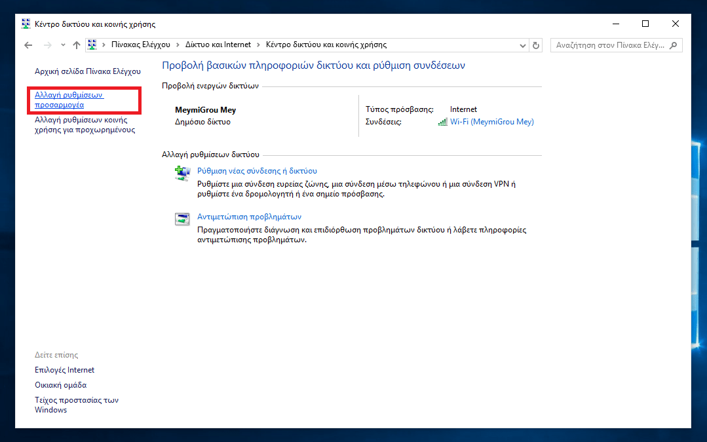Click the Control Panel search input field

click(x=609, y=45)
